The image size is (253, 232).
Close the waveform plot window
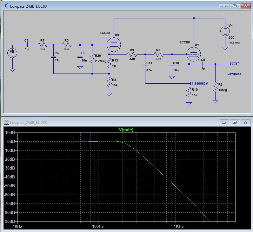tap(245, 122)
